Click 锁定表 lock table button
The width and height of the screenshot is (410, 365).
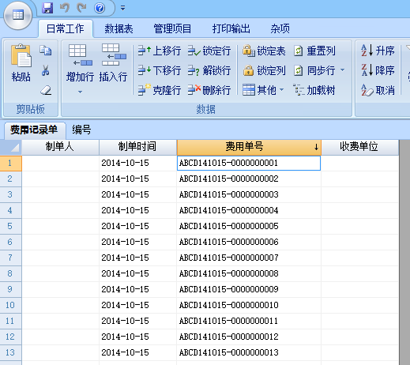[x=264, y=51]
